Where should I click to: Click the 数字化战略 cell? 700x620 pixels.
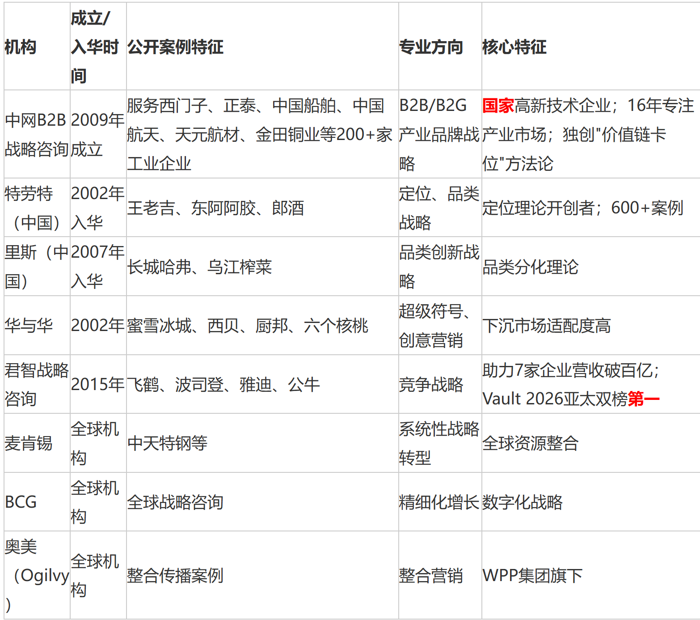coord(591,502)
